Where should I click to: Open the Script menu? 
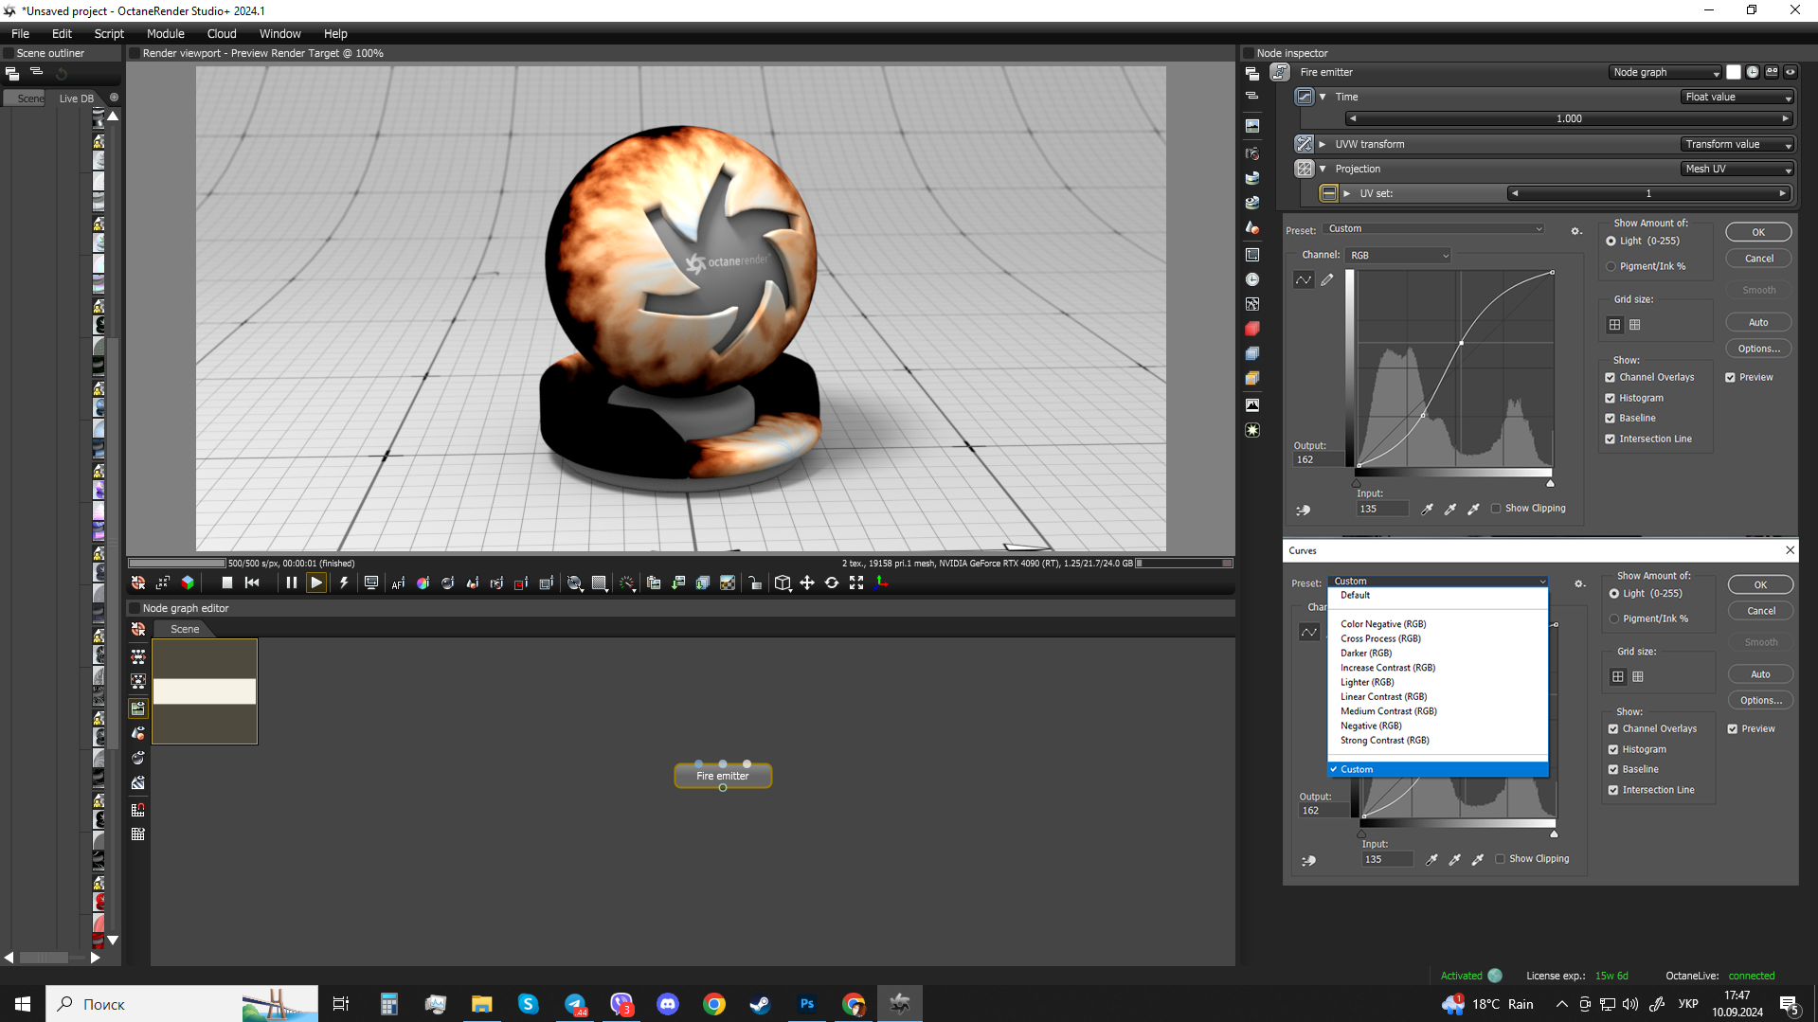(x=109, y=33)
